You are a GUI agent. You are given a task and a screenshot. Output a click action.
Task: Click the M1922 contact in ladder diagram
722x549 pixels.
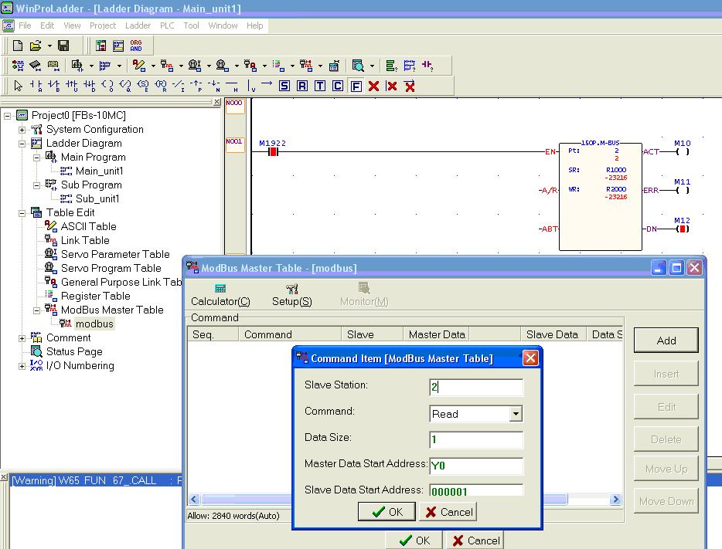pyautogui.click(x=273, y=152)
